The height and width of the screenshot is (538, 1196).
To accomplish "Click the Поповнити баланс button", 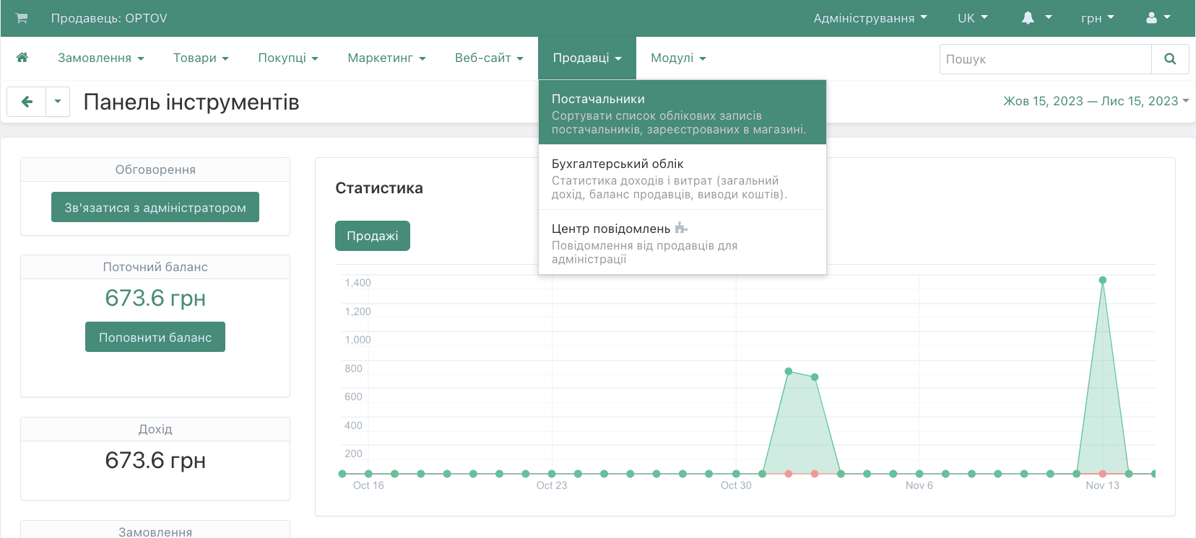I will (155, 337).
